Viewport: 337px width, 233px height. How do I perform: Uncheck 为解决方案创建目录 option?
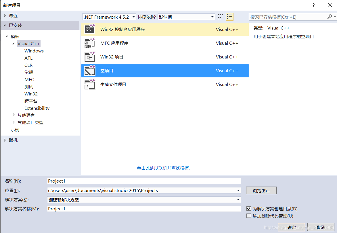coord(248,209)
